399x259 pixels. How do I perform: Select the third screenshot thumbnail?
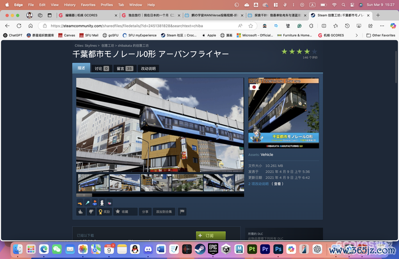point(156,183)
